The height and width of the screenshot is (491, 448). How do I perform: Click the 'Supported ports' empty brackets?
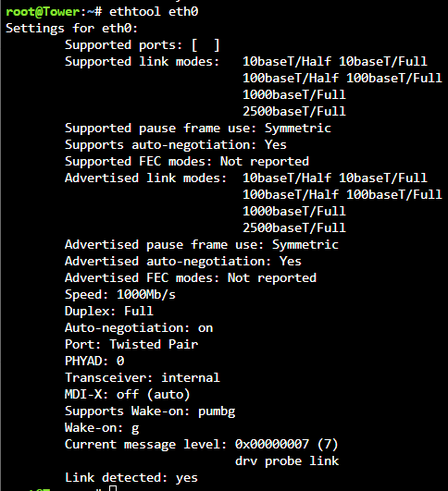coord(205,45)
